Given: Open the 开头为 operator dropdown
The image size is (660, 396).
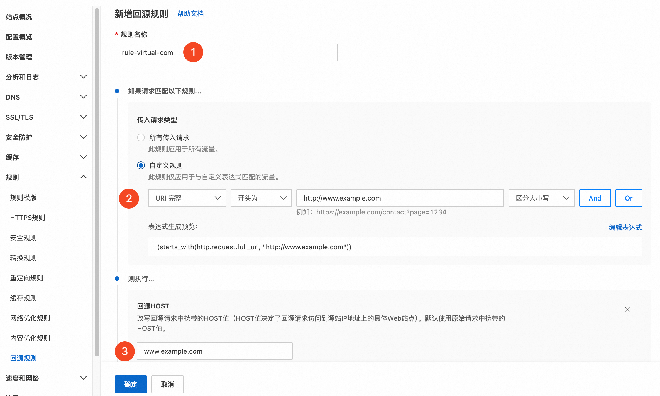Looking at the screenshot, I should point(261,198).
